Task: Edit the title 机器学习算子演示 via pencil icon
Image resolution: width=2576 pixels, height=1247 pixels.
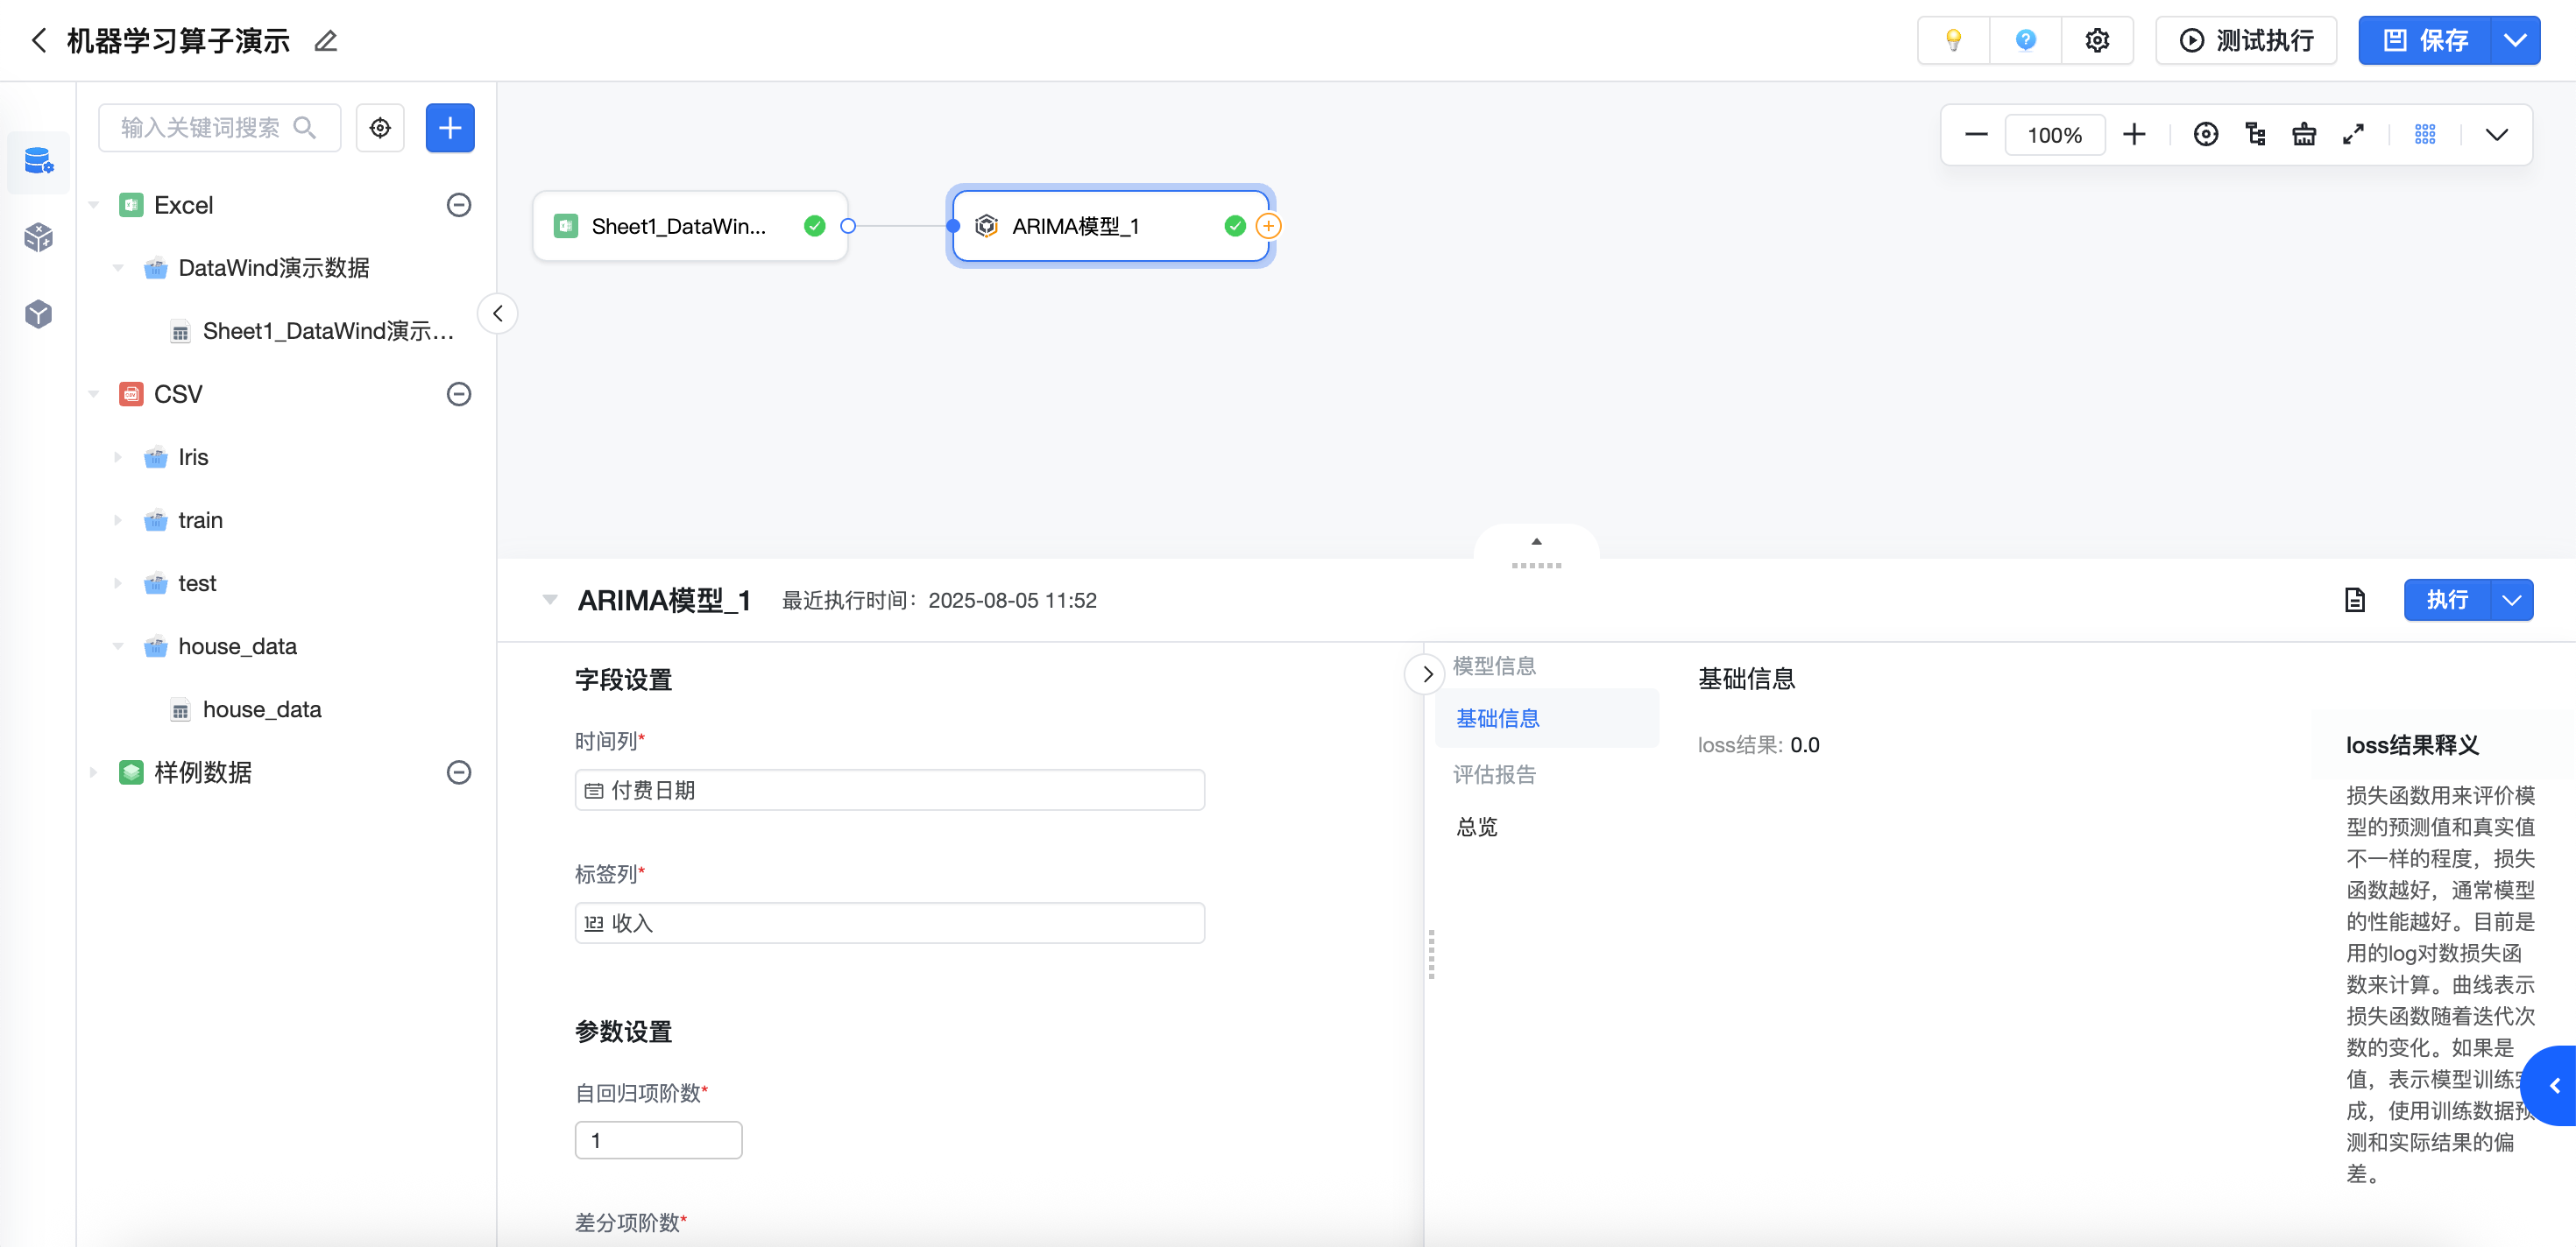Action: point(325,41)
